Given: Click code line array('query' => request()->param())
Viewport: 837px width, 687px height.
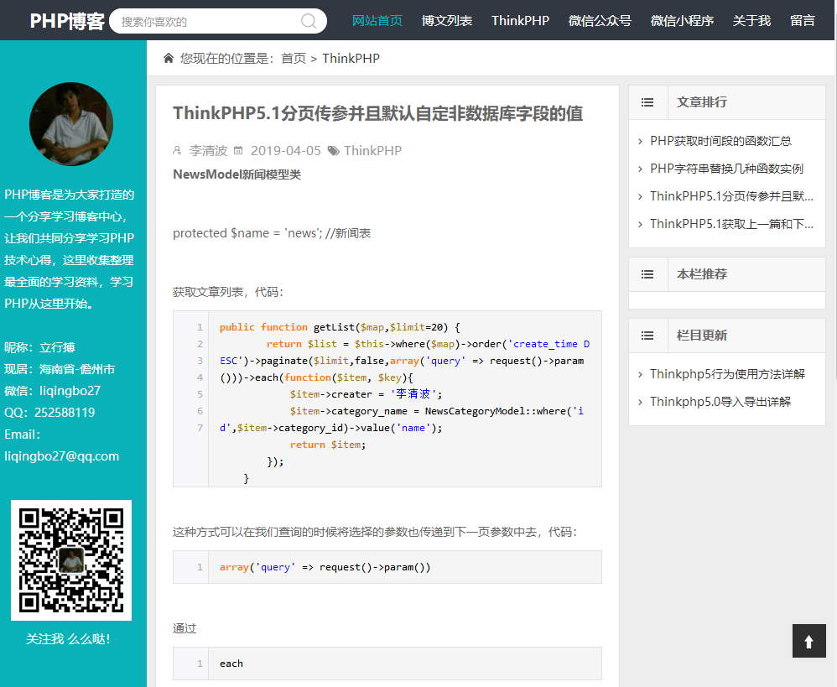Looking at the screenshot, I should (325, 567).
